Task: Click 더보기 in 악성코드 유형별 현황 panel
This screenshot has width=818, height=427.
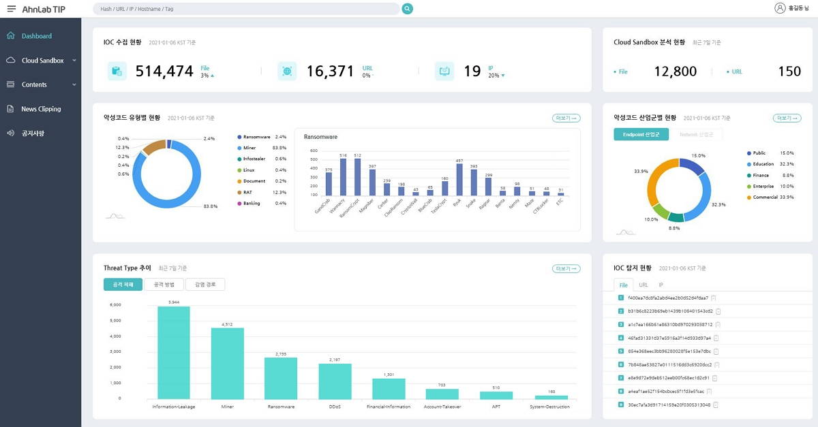Action: click(566, 118)
